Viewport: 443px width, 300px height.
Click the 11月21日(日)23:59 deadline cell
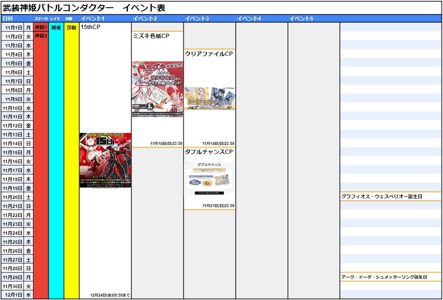click(218, 206)
